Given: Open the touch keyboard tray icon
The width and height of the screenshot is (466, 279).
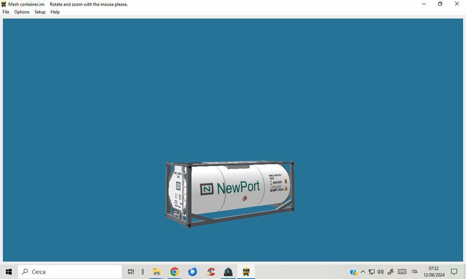Looking at the screenshot, I should pyautogui.click(x=402, y=272).
